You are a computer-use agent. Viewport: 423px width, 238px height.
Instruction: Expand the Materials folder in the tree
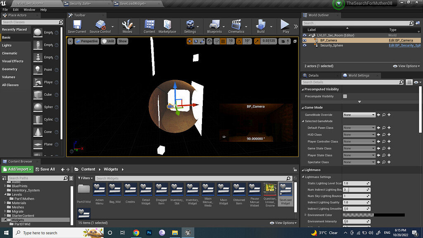point(5,203)
